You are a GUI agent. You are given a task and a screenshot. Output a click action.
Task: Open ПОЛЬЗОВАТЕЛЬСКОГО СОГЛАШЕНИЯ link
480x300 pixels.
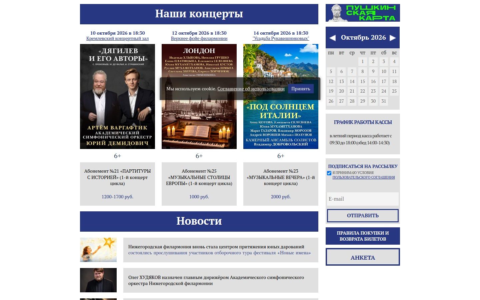coord(364,177)
